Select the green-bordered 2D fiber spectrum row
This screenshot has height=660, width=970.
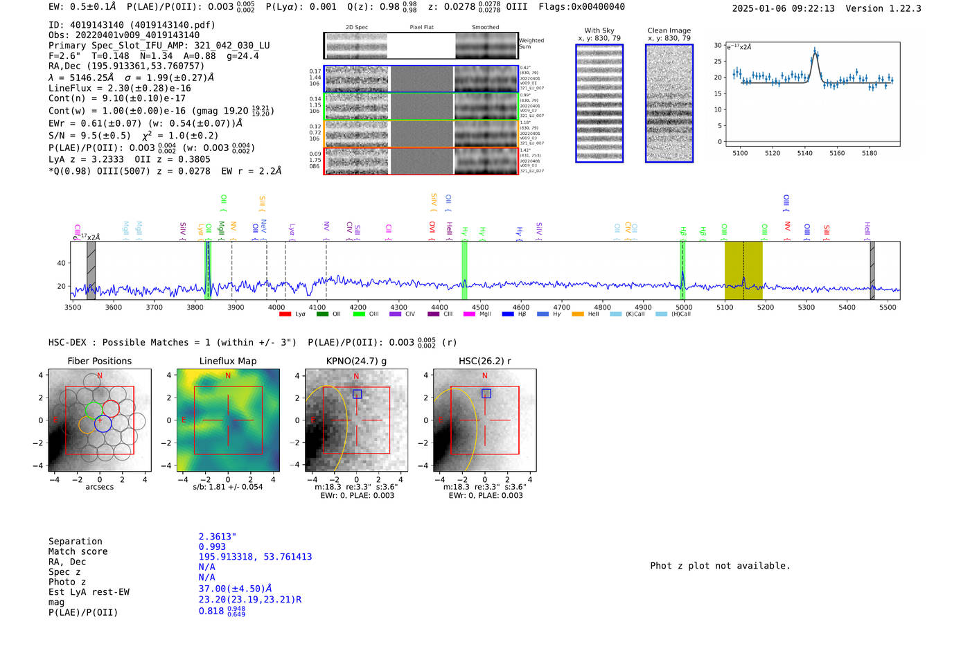click(421, 106)
